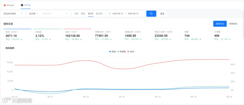This screenshot has height=105, width=244.
Task: Toggle the 利润 legend series
Action: click(x=112, y=52)
